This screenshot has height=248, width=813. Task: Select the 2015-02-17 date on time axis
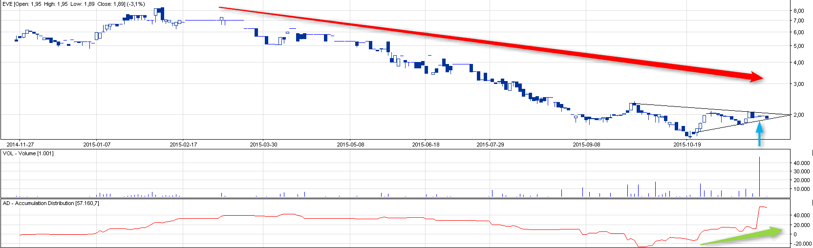point(183,145)
